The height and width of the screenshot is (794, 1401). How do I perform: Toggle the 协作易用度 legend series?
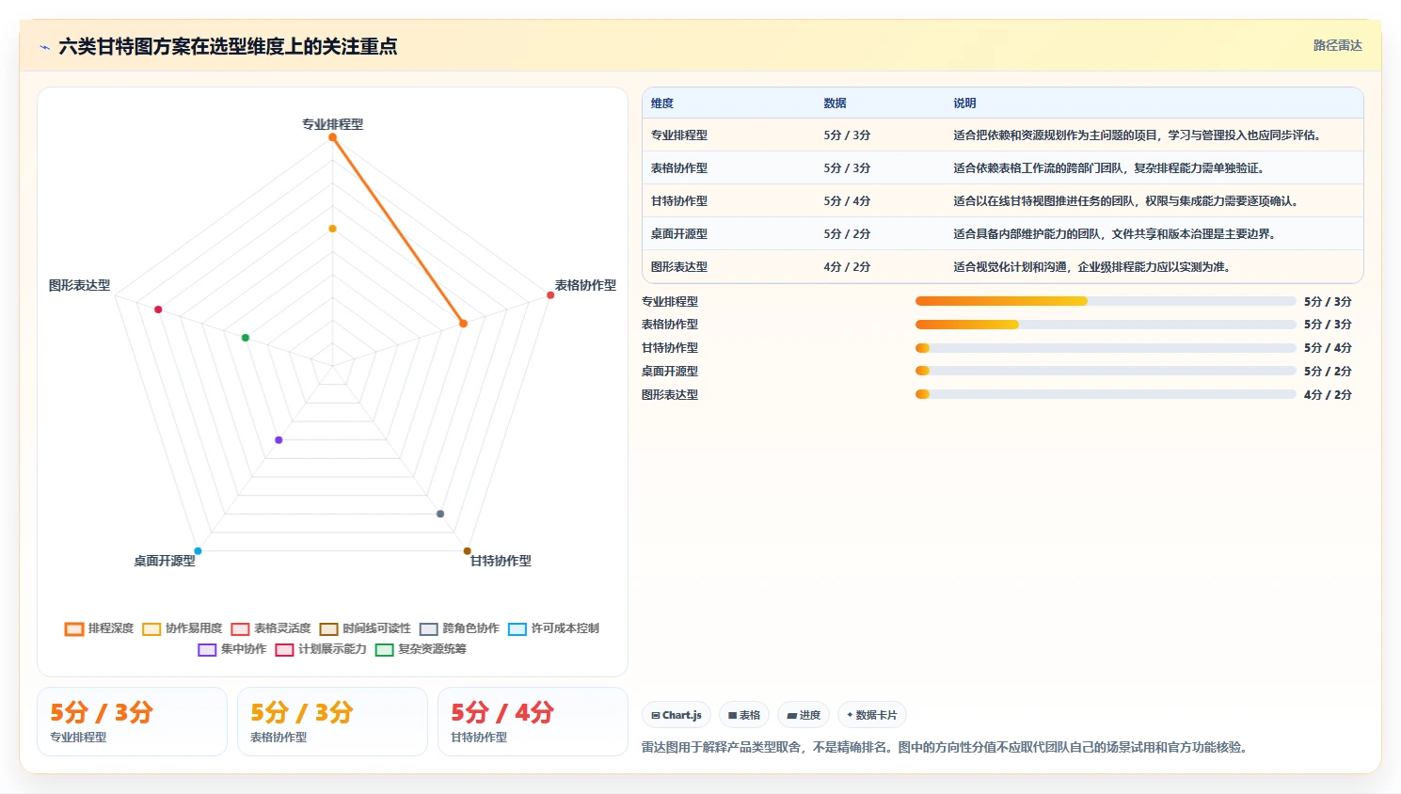pos(182,628)
